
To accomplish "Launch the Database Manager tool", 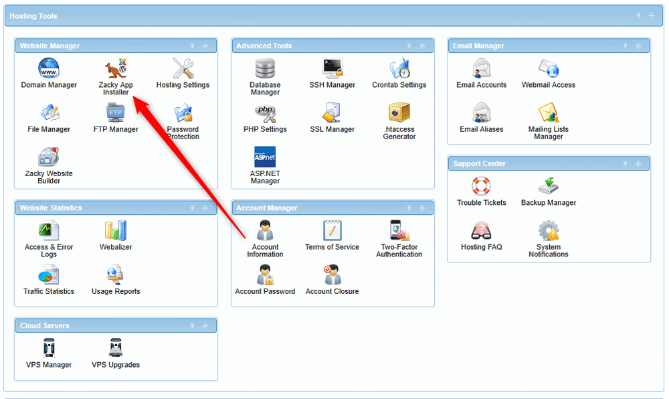I will (265, 69).
